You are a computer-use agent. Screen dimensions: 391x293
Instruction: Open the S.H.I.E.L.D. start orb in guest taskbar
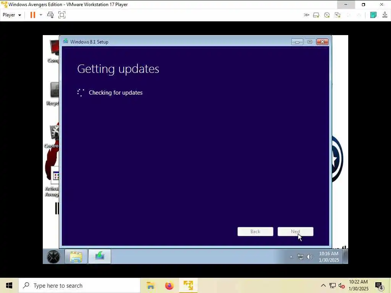53,257
